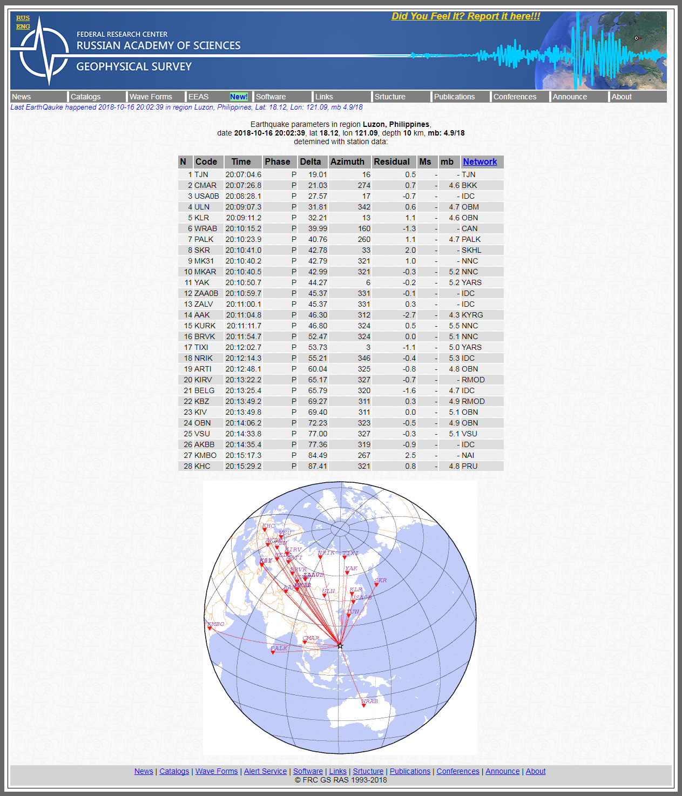Open the News item in the top menu
This screenshot has width=682, height=796.
pyautogui.click(x=22, y=97)
